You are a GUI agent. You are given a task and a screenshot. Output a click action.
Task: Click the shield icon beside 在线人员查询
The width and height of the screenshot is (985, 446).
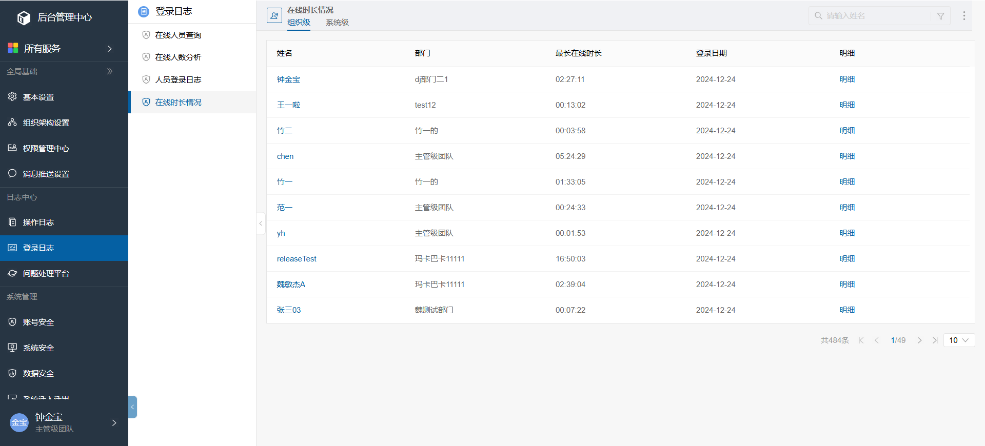pos(146,35)
